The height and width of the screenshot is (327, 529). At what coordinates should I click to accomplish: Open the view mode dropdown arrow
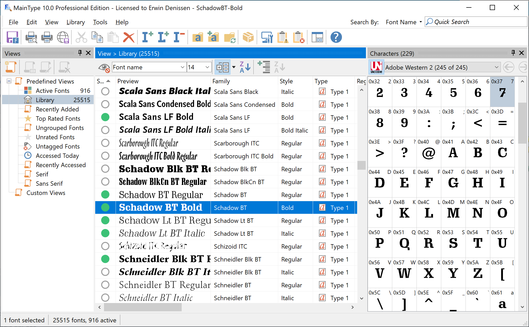click(234, 67)
